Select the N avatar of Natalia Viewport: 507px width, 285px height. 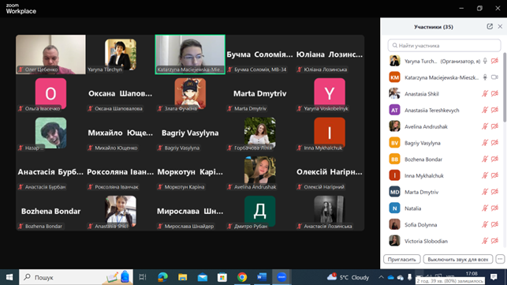[x=394, y=208]
